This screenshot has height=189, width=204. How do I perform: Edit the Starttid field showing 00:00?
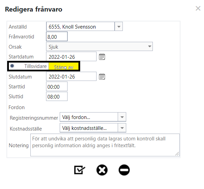coord(57,86)
